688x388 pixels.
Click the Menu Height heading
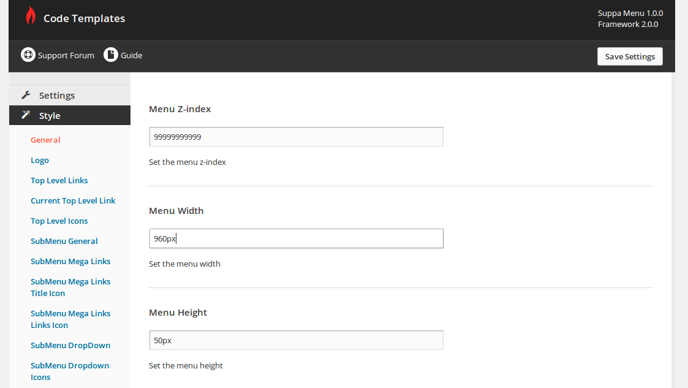(x=178, y=313)
